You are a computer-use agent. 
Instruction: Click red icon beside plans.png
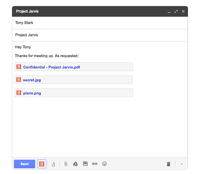(19, 93)
